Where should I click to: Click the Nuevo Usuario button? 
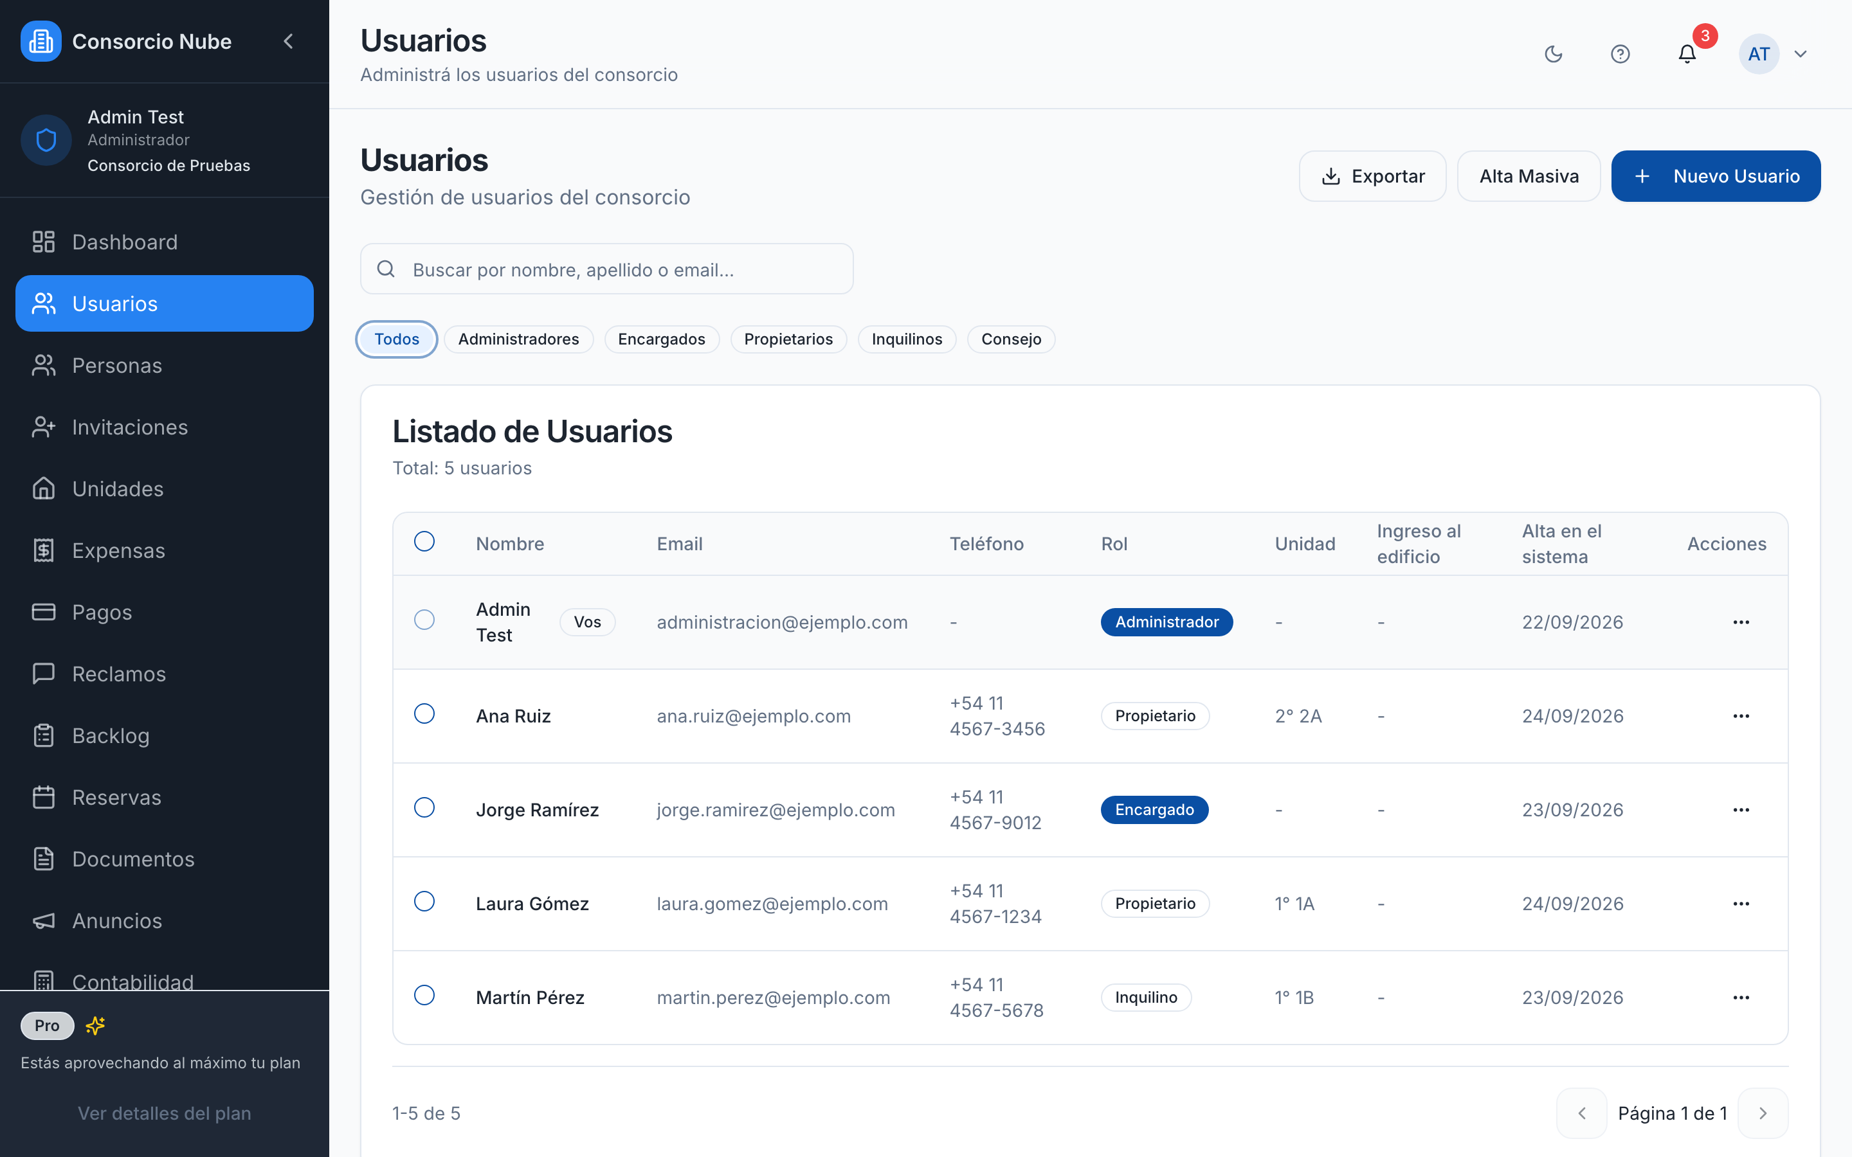[1716, 176]
